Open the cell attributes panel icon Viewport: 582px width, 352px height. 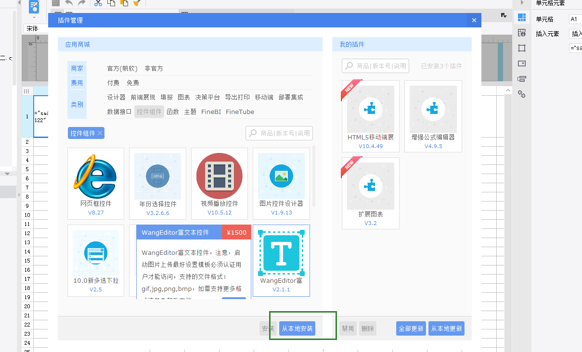521,33
